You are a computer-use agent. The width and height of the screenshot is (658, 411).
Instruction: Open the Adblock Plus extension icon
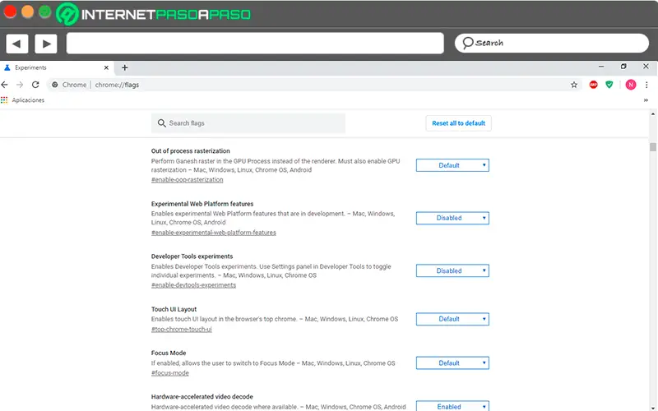coord(594,85)
